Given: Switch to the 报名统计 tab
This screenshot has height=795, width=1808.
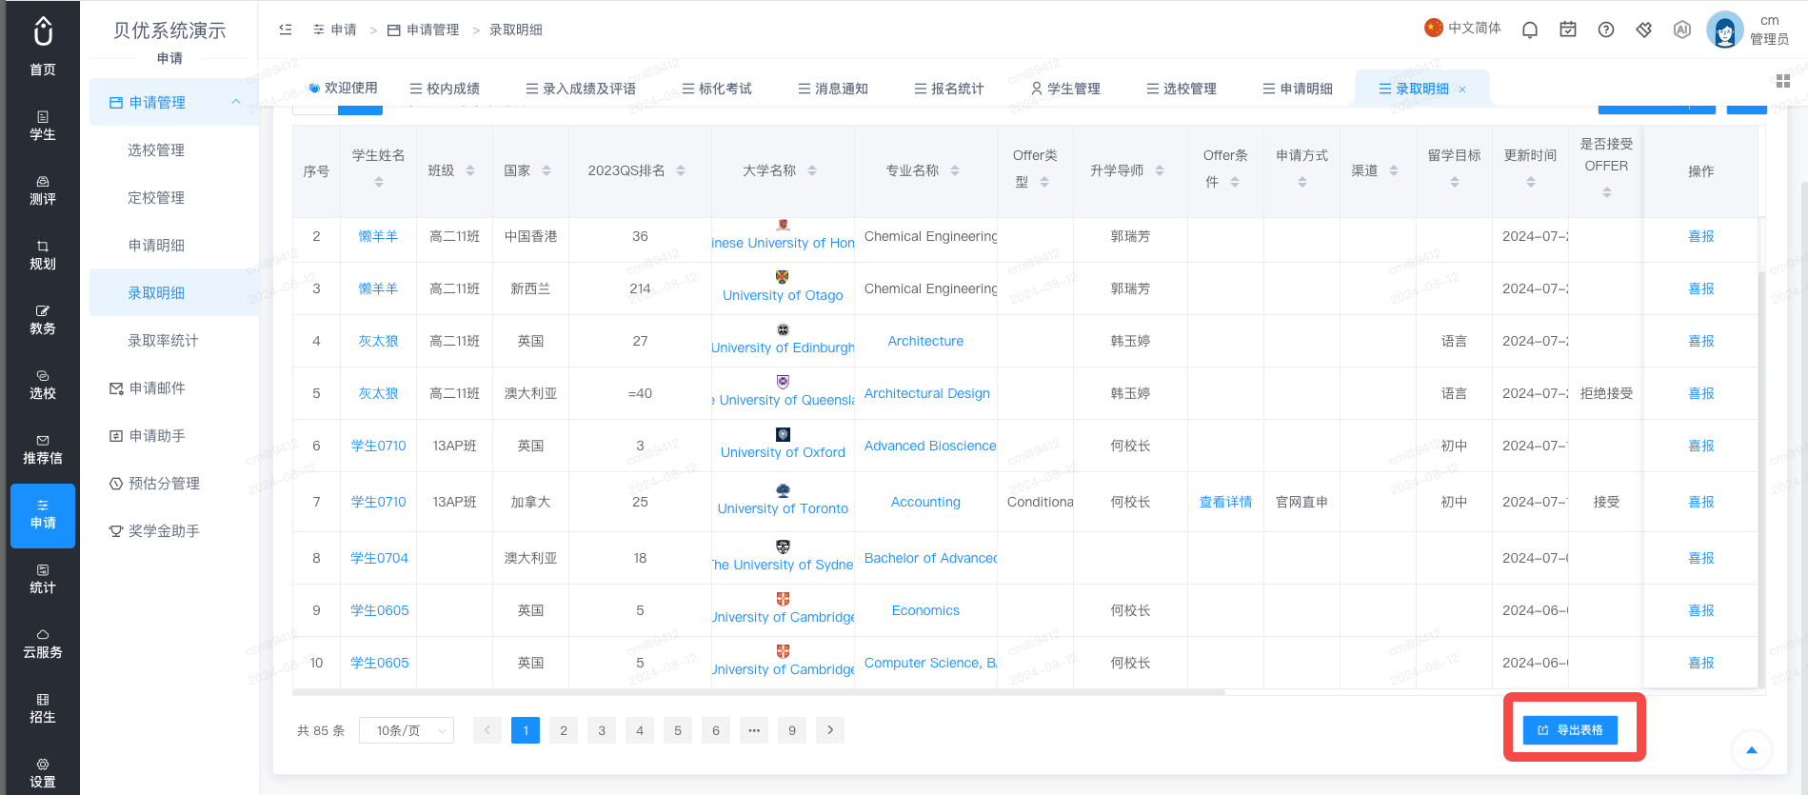Looking at the screenshot, I should tap(948, 89).
